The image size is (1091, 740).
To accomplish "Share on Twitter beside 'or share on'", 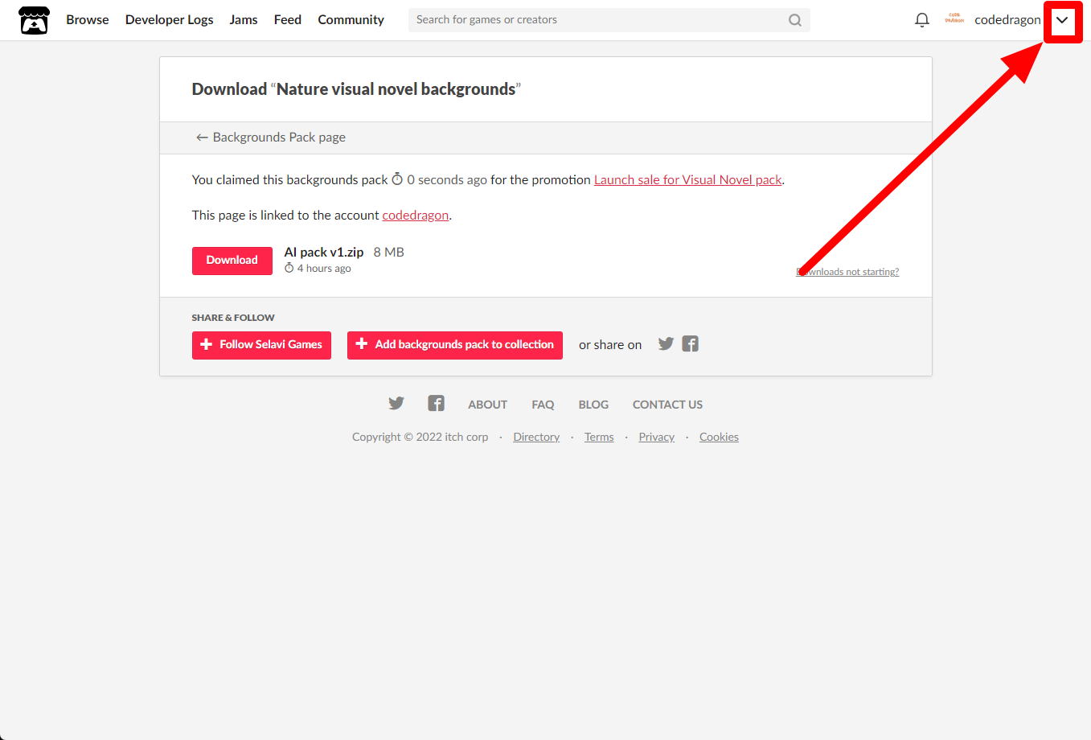I will [666, 343].
